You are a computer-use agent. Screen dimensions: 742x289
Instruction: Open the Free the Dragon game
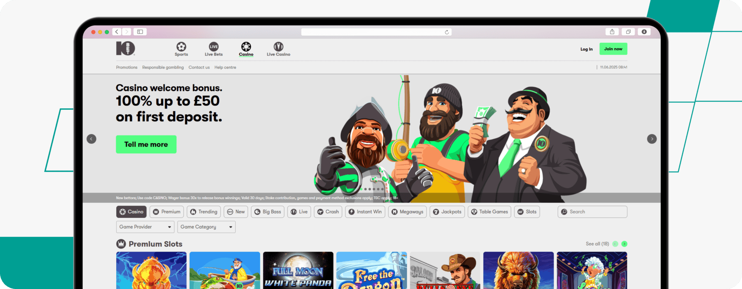coord(371,270)
